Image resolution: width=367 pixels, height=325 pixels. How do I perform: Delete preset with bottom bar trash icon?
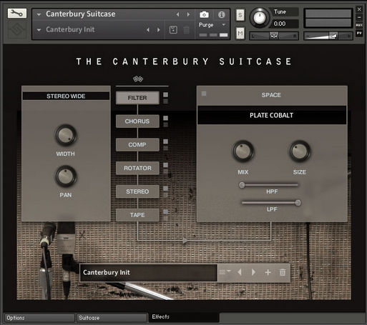coord(283,272)
